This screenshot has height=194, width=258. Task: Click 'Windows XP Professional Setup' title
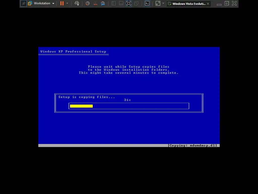click(73, 52)
